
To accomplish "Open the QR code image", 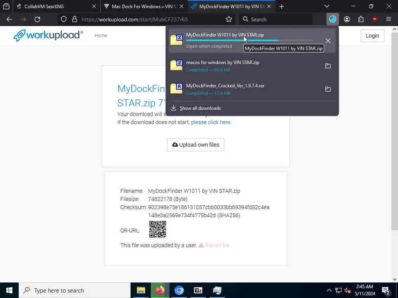I will pos(158,229).
